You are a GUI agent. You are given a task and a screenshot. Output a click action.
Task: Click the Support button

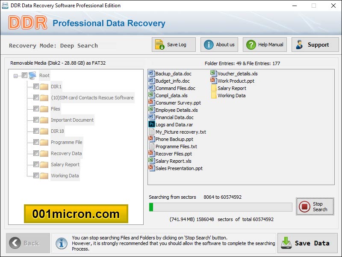tap(315, 45)
